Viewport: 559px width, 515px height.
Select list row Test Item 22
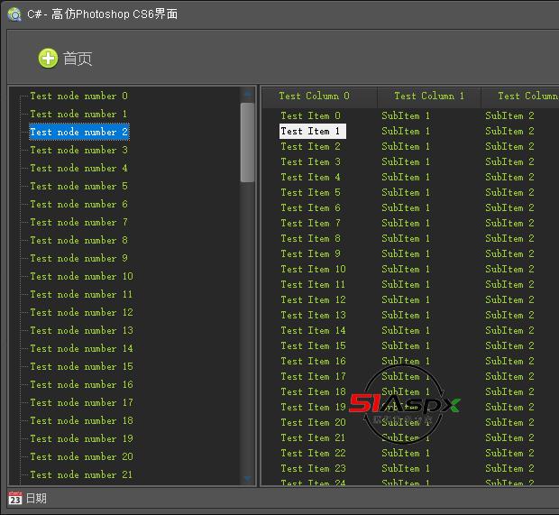(314, 454)
